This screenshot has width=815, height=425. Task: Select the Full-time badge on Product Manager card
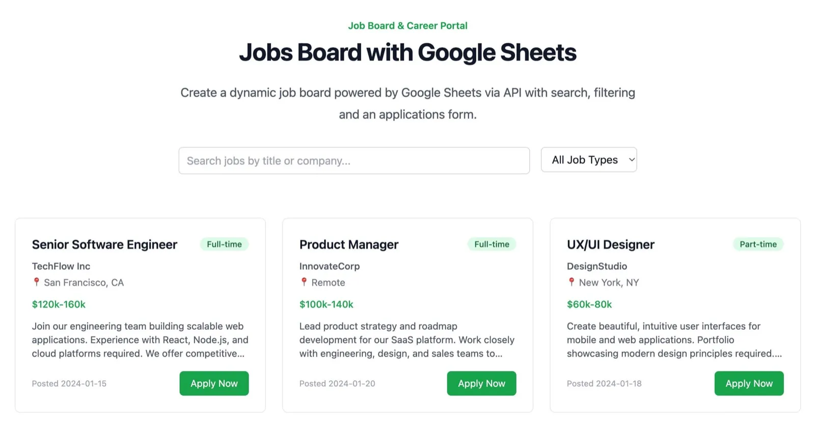tap(492, 244)
